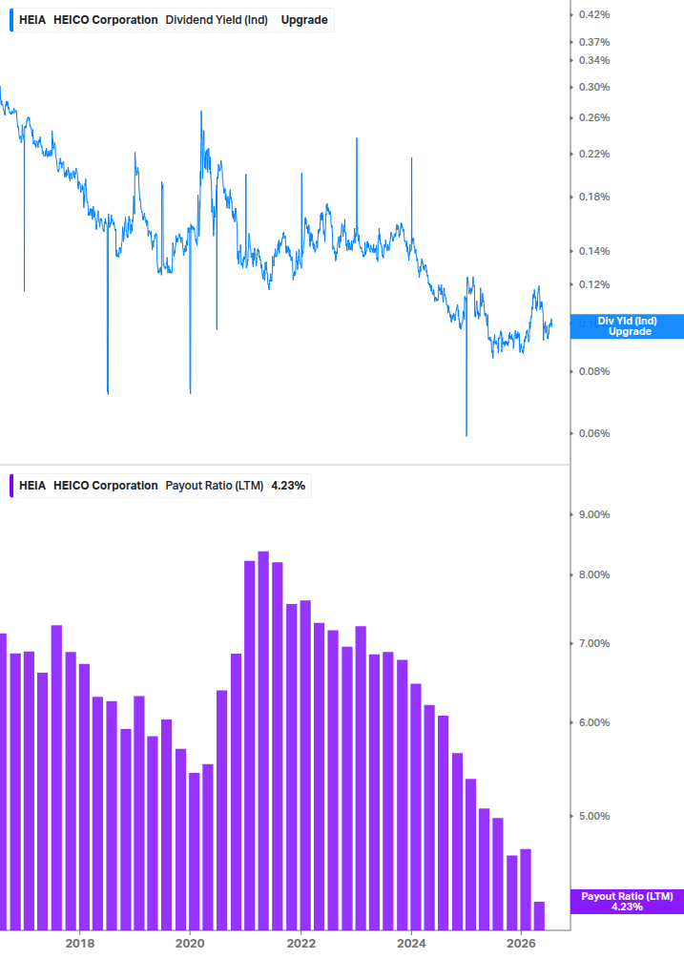Click the 2024 label on the time axis
Image resolution: width=684 pixels, height=959 pixels.
click(x=411, y=943)
